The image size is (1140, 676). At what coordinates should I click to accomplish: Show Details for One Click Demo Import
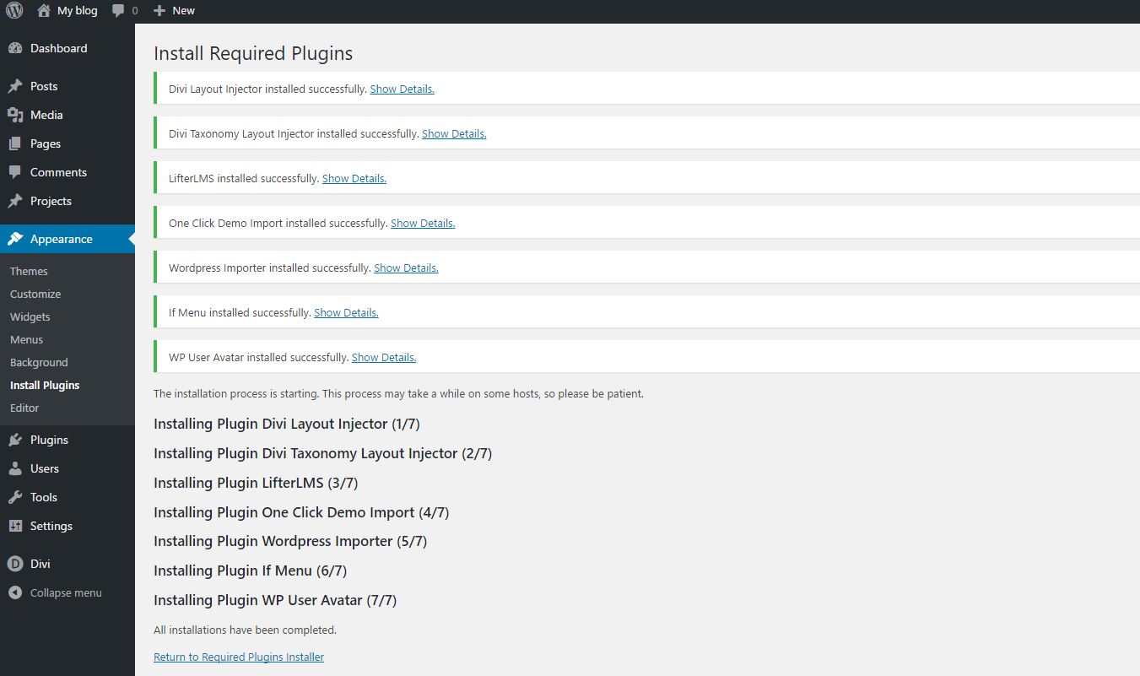(x=423, y=223)
